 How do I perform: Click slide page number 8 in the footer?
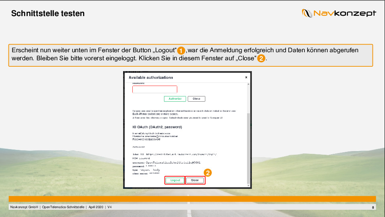pos(373,207)
